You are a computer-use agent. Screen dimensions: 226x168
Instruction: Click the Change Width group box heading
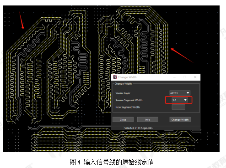coord(123,84)
